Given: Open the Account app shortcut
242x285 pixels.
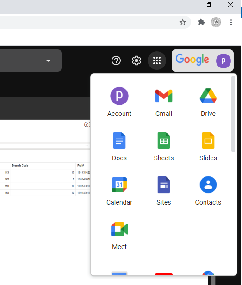Looking at the screenshot, I should [x=119, y=102].
